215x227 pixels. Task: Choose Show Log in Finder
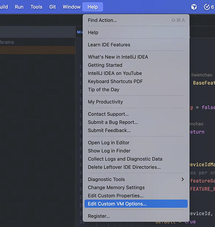pyautogui.click(x=136, y=151)
